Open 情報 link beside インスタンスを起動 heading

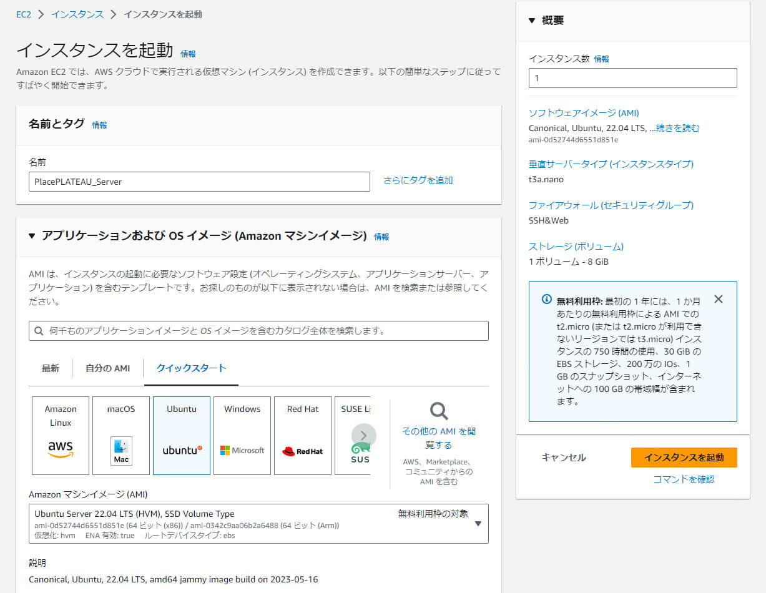coord(188,54)
